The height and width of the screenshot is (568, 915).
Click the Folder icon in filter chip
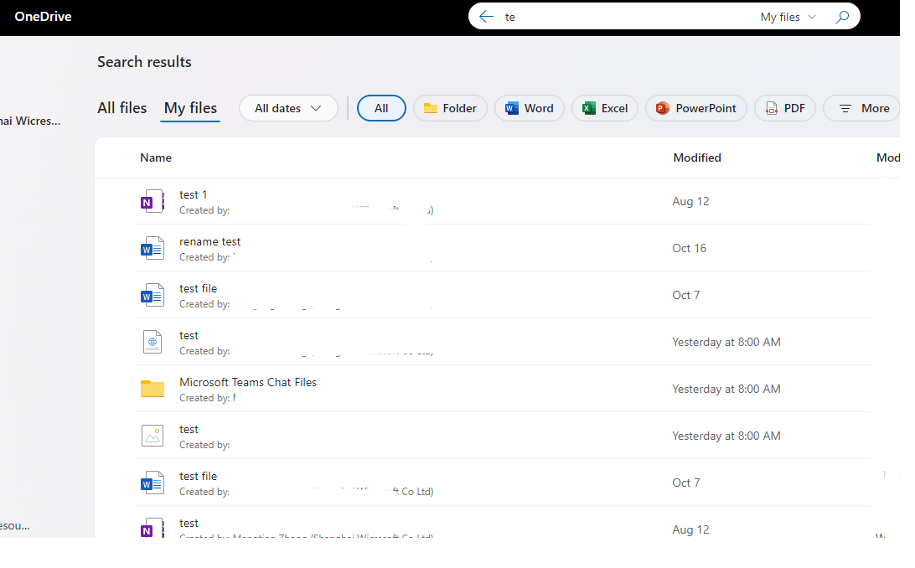431,108
